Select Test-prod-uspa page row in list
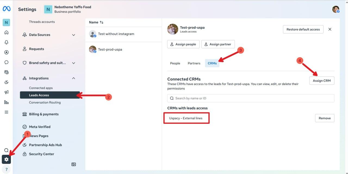This screenshot has height=174, width=348. (x=123, y=49)
